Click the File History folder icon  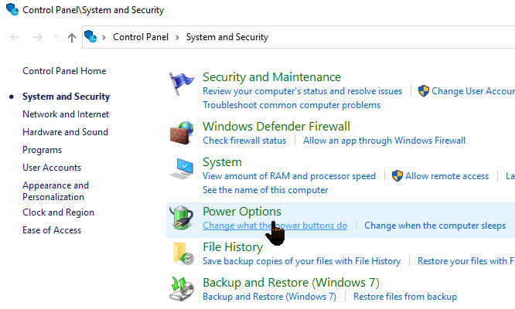182,253
